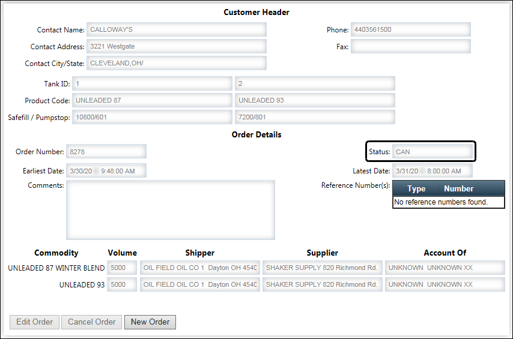Click the 'UNLEADED 87 WINTER BLEND' commodity label
513x339 pixels.
click(x=56, y=268)
